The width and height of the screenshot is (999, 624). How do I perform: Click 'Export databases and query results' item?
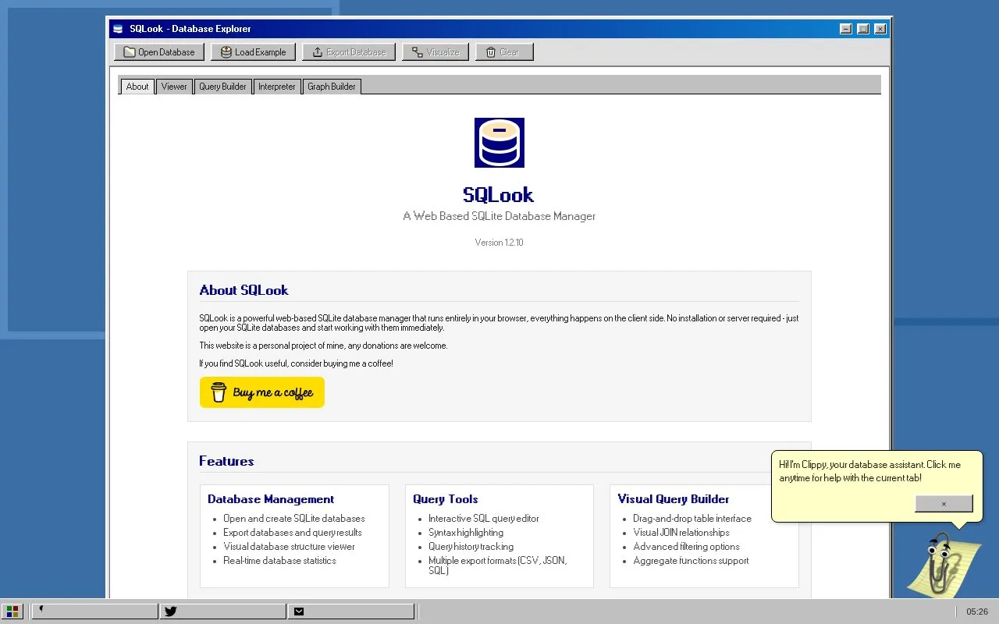293,533
